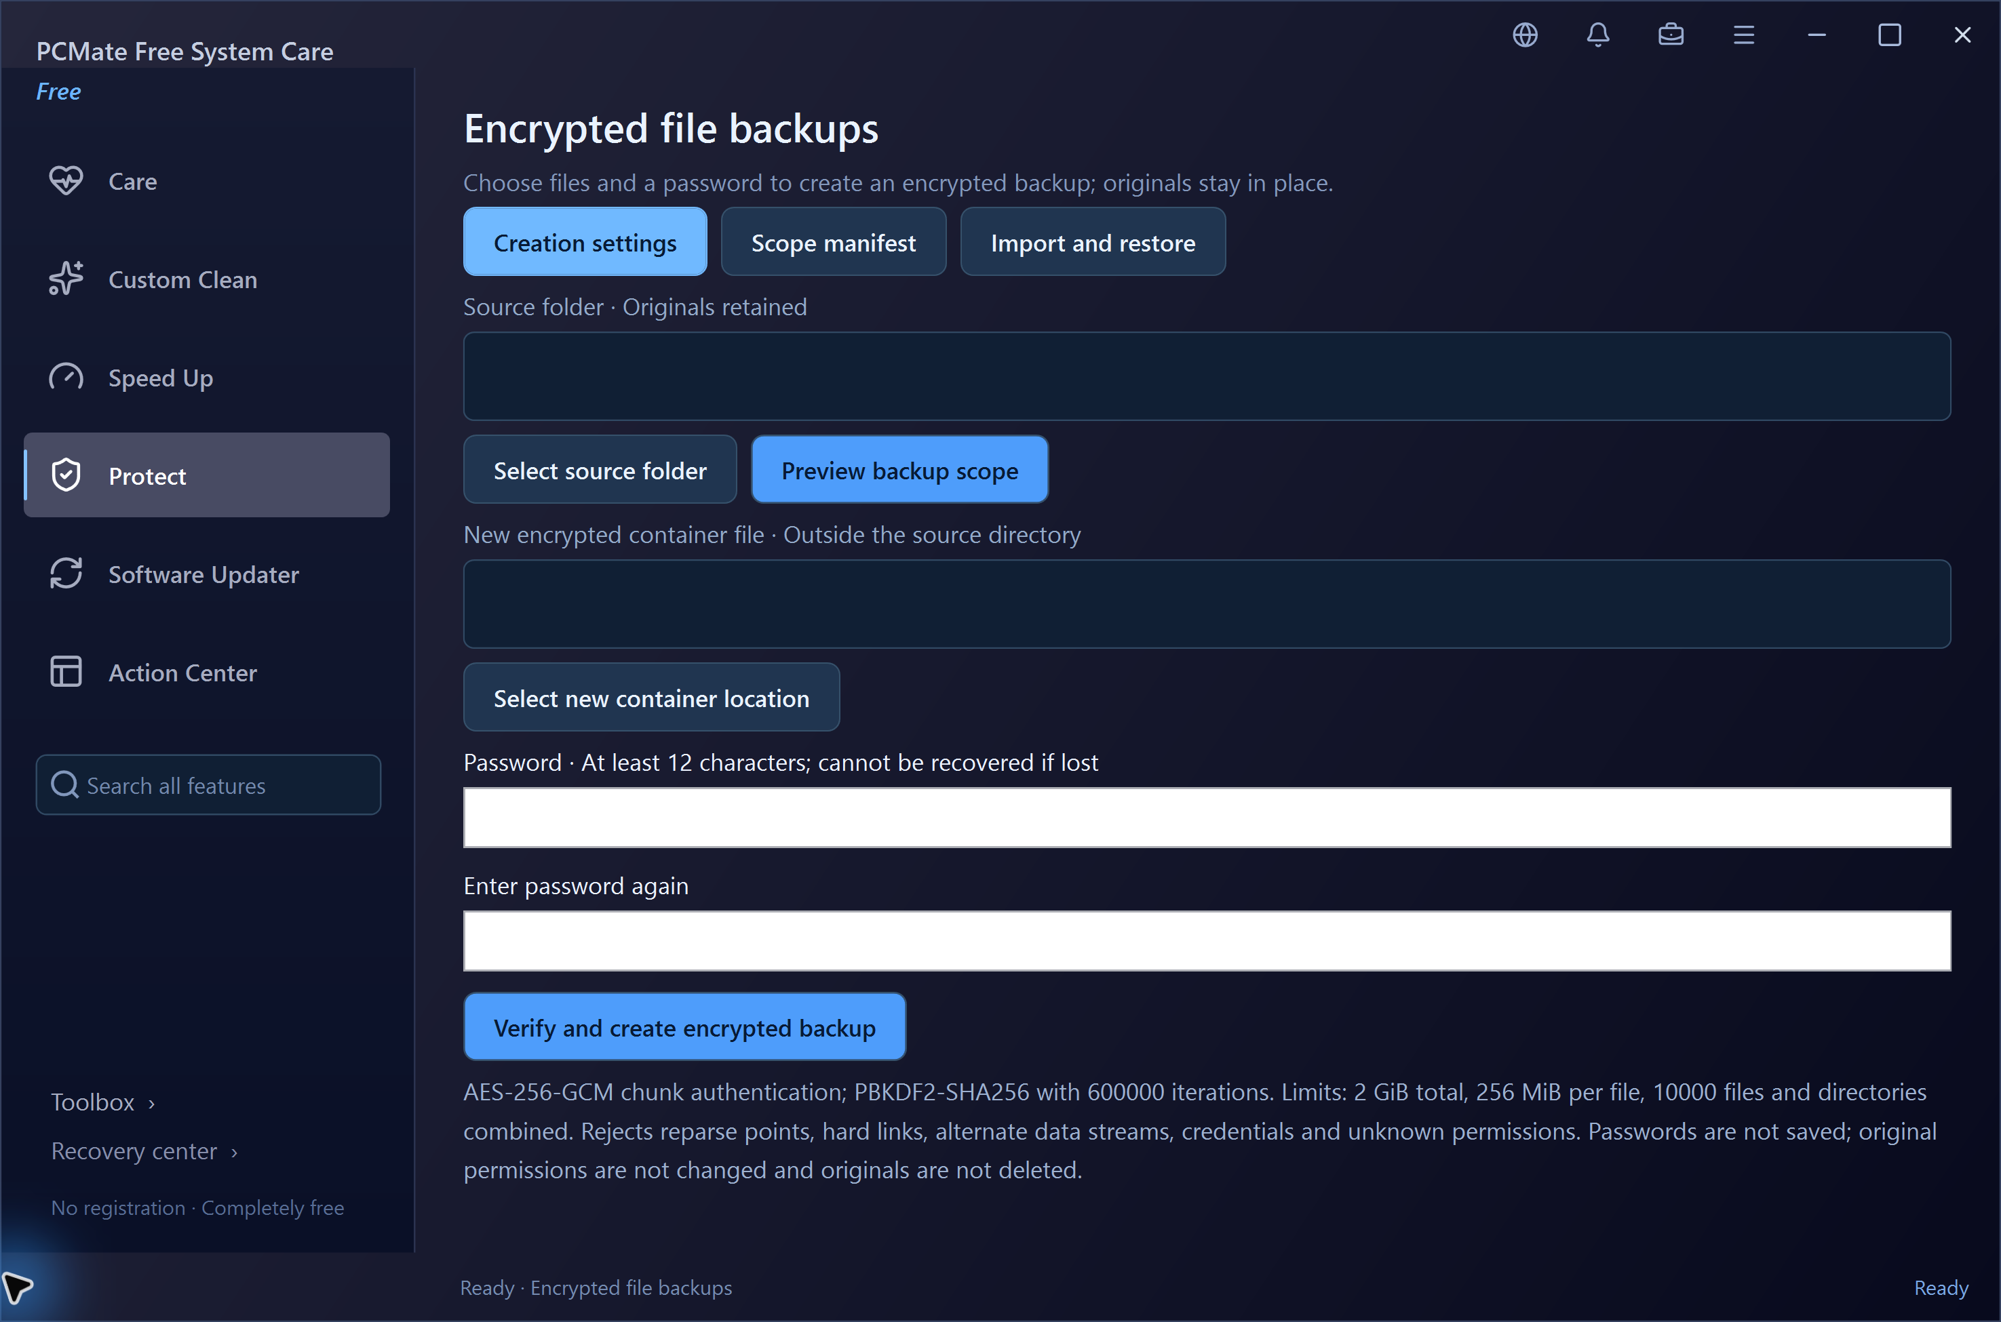Click the 'PCMate Free System Care' title
Image resolution: width=2001 pixels, height=1322 pixels.
184,52
